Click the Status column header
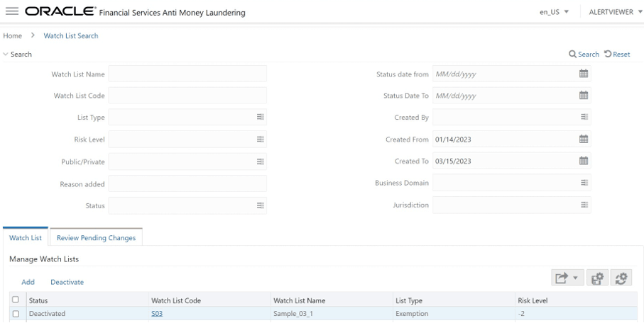Viewport: 644px width, 323px height. coord(87,300)
